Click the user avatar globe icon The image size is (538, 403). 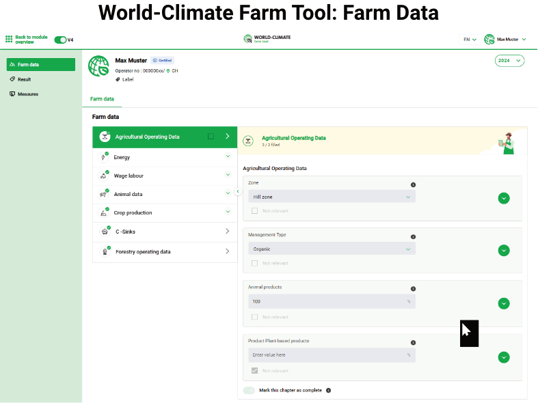(489, 40)
